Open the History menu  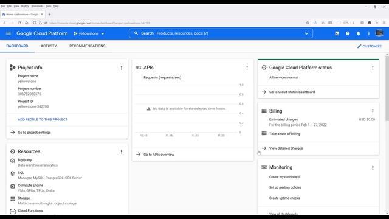pos(25,6)
